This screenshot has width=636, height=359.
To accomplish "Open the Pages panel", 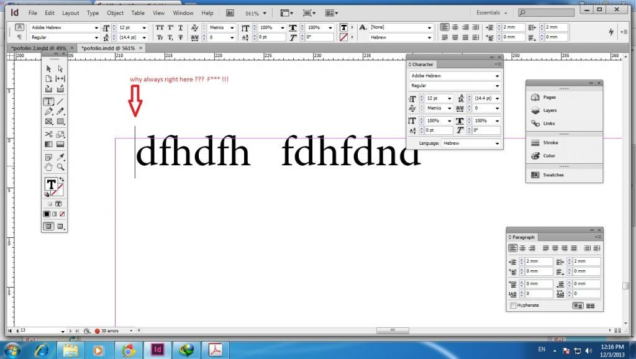I will click(549, 98).
